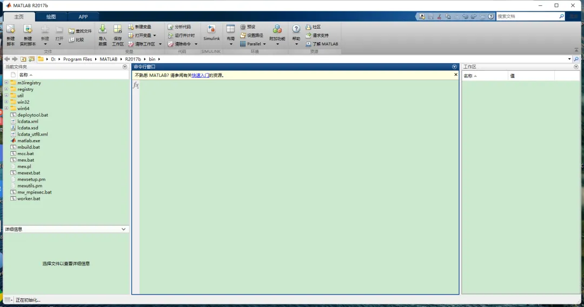Click the 查找文件 (Find Files) button
The image size is (584, 307).
pos(80,31)
